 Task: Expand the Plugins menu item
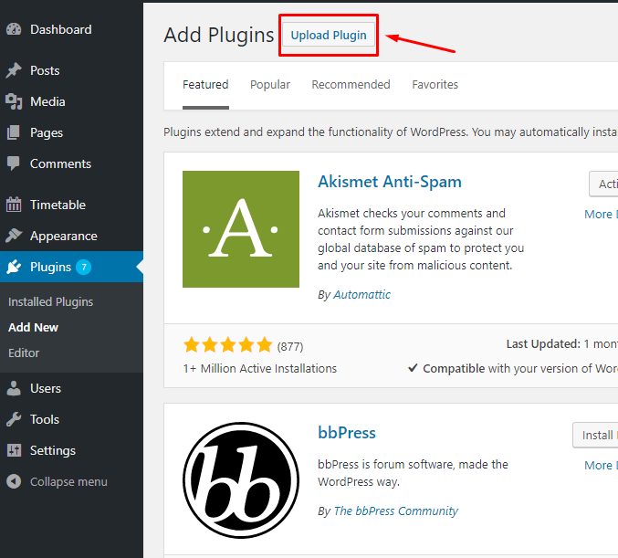[50, 267]
